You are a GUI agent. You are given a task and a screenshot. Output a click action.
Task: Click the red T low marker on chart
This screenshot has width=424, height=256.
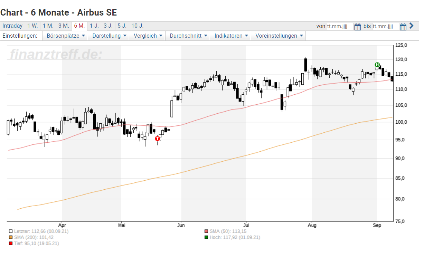pyautogui.click(x=158, y=139)
